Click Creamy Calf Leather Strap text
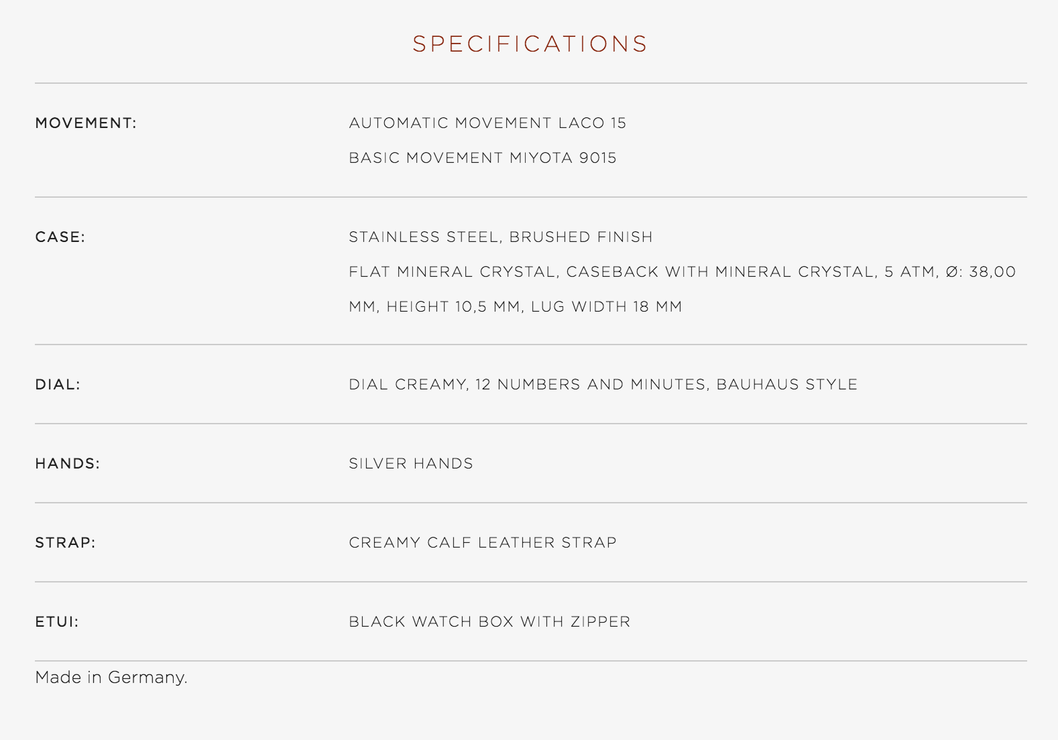 [x=483, y=543]
